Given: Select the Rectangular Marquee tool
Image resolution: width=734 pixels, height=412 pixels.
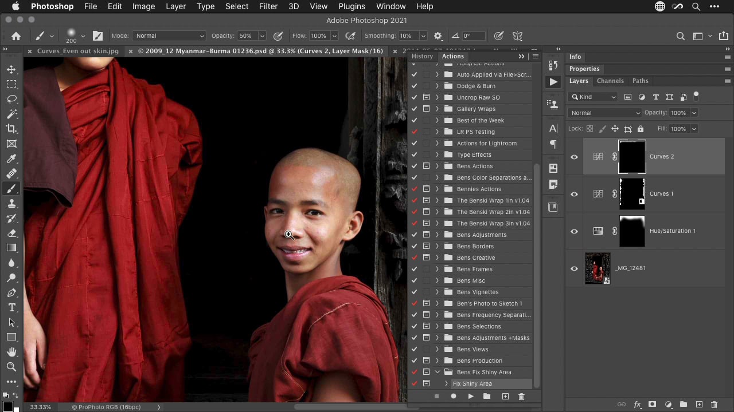Looking at the screenshot, I should point(11,84).
